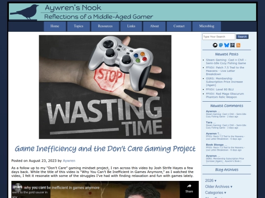
Task: Open the Resources menu item
Action: click(x=105, y=26)
